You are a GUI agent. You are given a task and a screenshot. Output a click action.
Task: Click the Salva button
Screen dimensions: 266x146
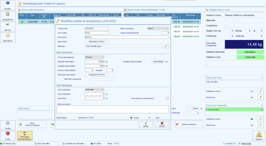[146, 124]
